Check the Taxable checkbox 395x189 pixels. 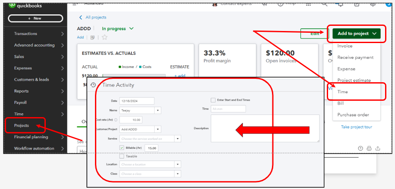(x=122, y=156)
